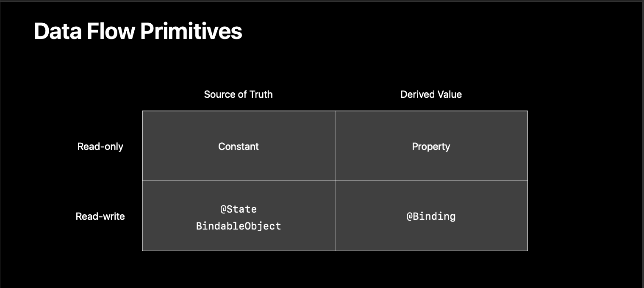This screenshot has height=288, width=644.
Task: Select the Derived Value column header
Action: click(x=431, y=94)
